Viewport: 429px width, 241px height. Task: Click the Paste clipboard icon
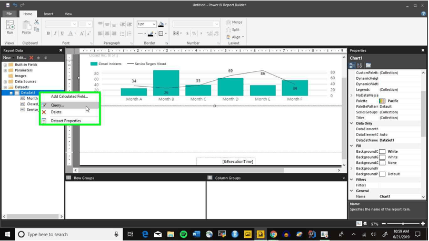(26, 27)
